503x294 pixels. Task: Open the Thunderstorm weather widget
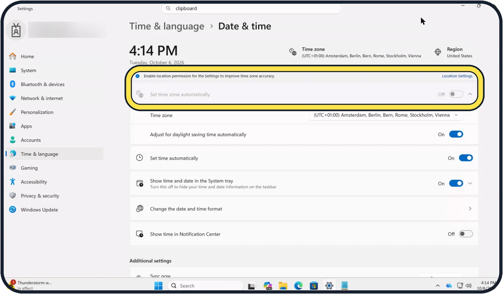(31, 285)
